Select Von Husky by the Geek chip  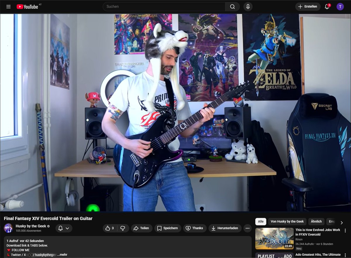(287, 221)
